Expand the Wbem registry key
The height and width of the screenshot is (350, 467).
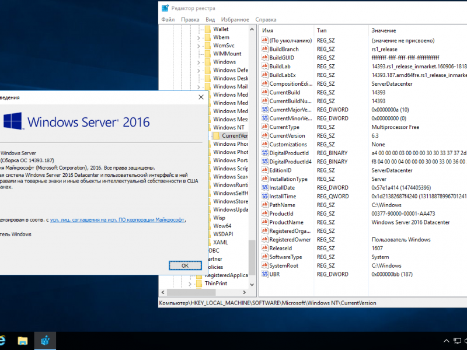pos(198,37)
